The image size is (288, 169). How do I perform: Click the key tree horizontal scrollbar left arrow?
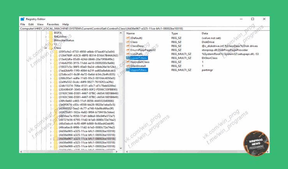[x=21, y=152]
